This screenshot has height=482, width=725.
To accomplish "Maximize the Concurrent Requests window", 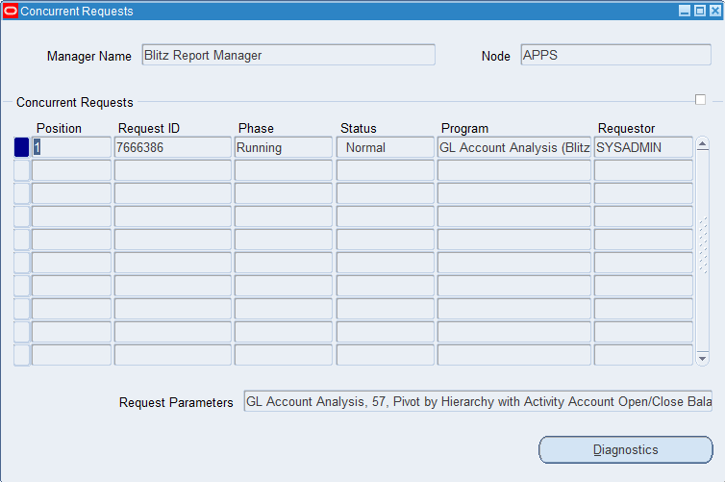I will [x=700, y=11].
